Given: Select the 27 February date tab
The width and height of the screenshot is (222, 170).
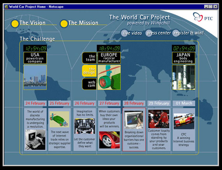Looking at the screenshot, I should point(109,103).
